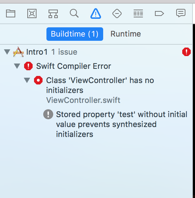The image size is (195, 198).
Task: Select the Stored property 'test' note
Action: point(122,124)
